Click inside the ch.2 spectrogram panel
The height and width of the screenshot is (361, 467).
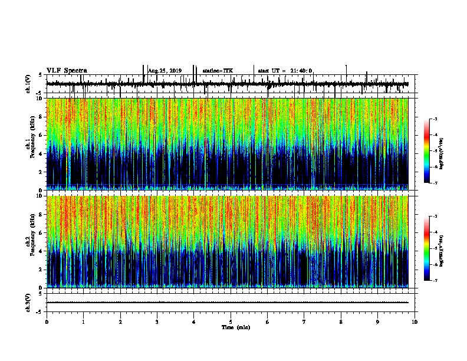point(227,242)
